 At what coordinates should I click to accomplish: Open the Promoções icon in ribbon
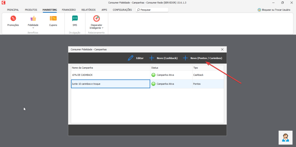13,18
